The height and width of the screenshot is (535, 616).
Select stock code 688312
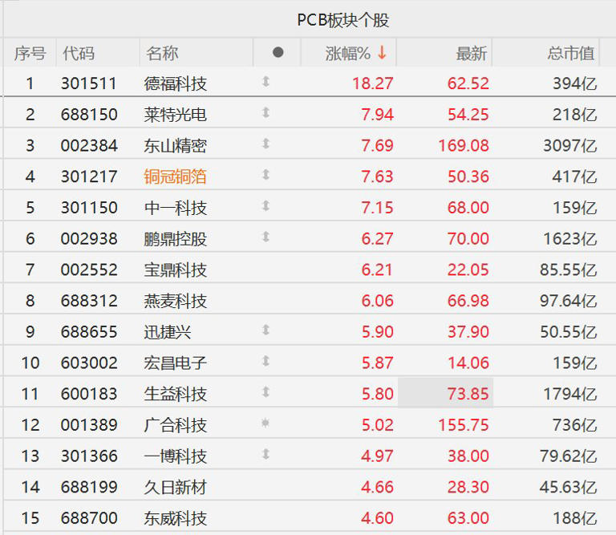click(89, 301)
